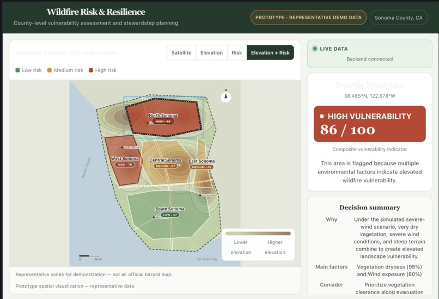Switch map to Elevation view
Screen dimensions: 439x299
211,53
